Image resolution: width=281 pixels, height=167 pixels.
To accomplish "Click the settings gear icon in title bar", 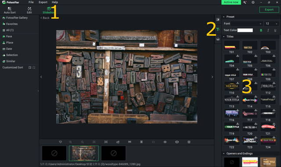I will point(253,2).
